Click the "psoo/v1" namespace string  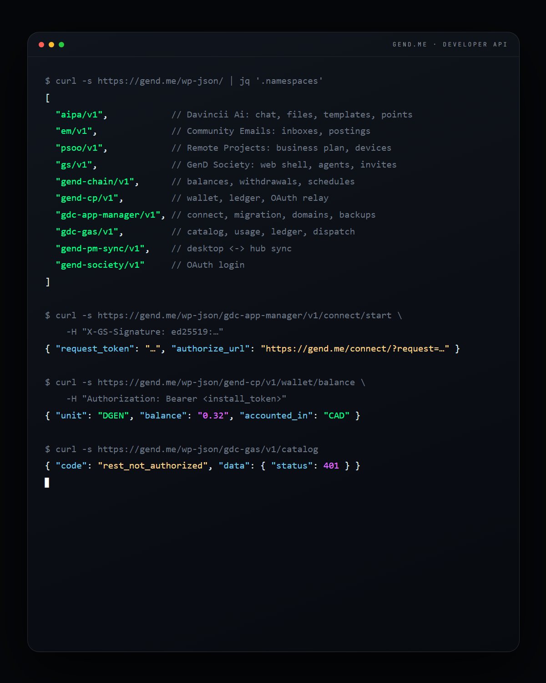[x=79, y=148]
